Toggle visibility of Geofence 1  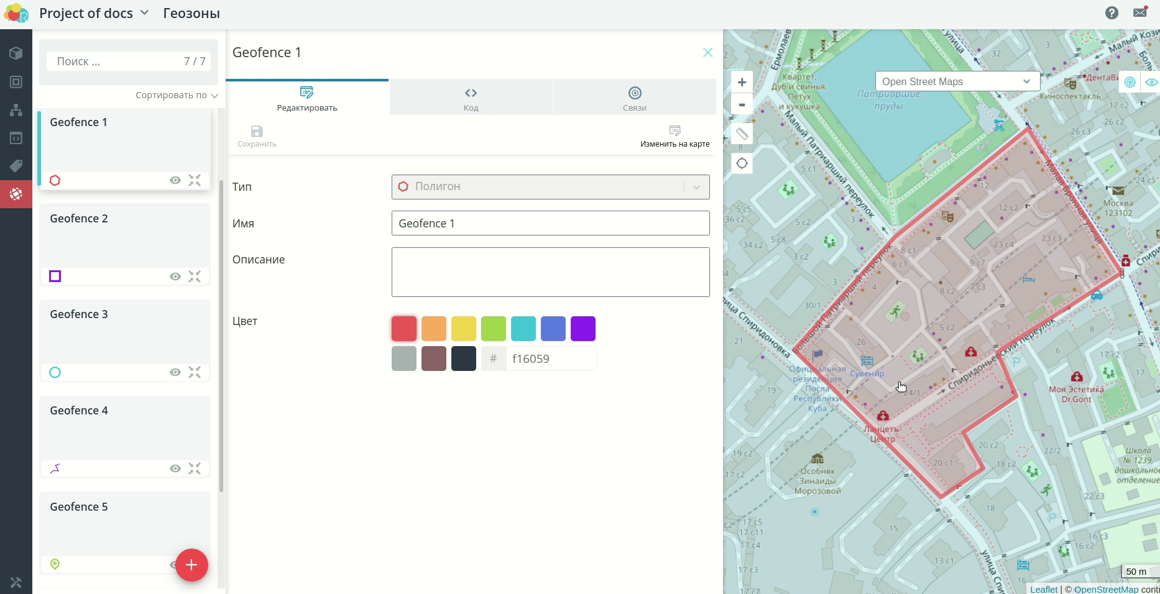[x=175, y=180]
